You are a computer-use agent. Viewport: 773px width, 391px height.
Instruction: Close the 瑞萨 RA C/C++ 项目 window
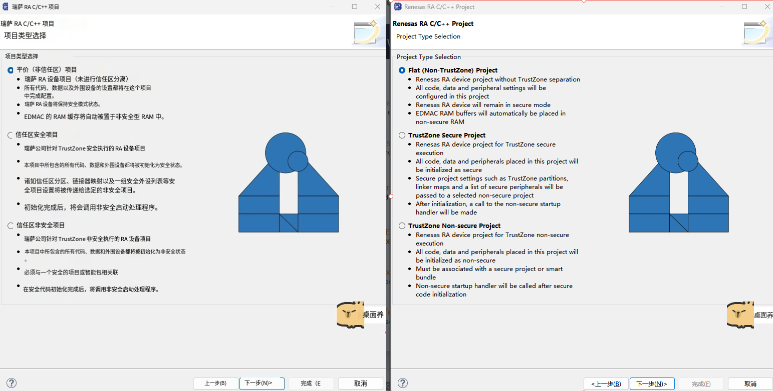(x=378, y=6)
